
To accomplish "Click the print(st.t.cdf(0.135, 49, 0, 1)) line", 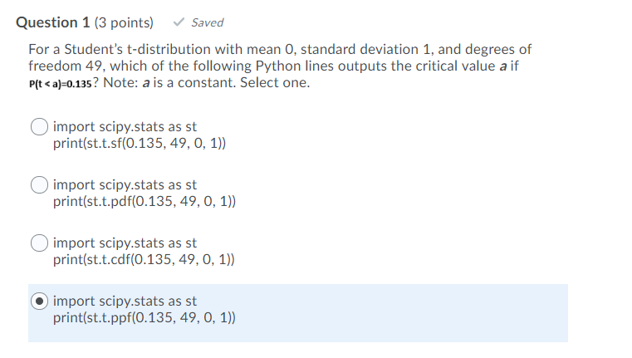I will click(x=143, y=259).
